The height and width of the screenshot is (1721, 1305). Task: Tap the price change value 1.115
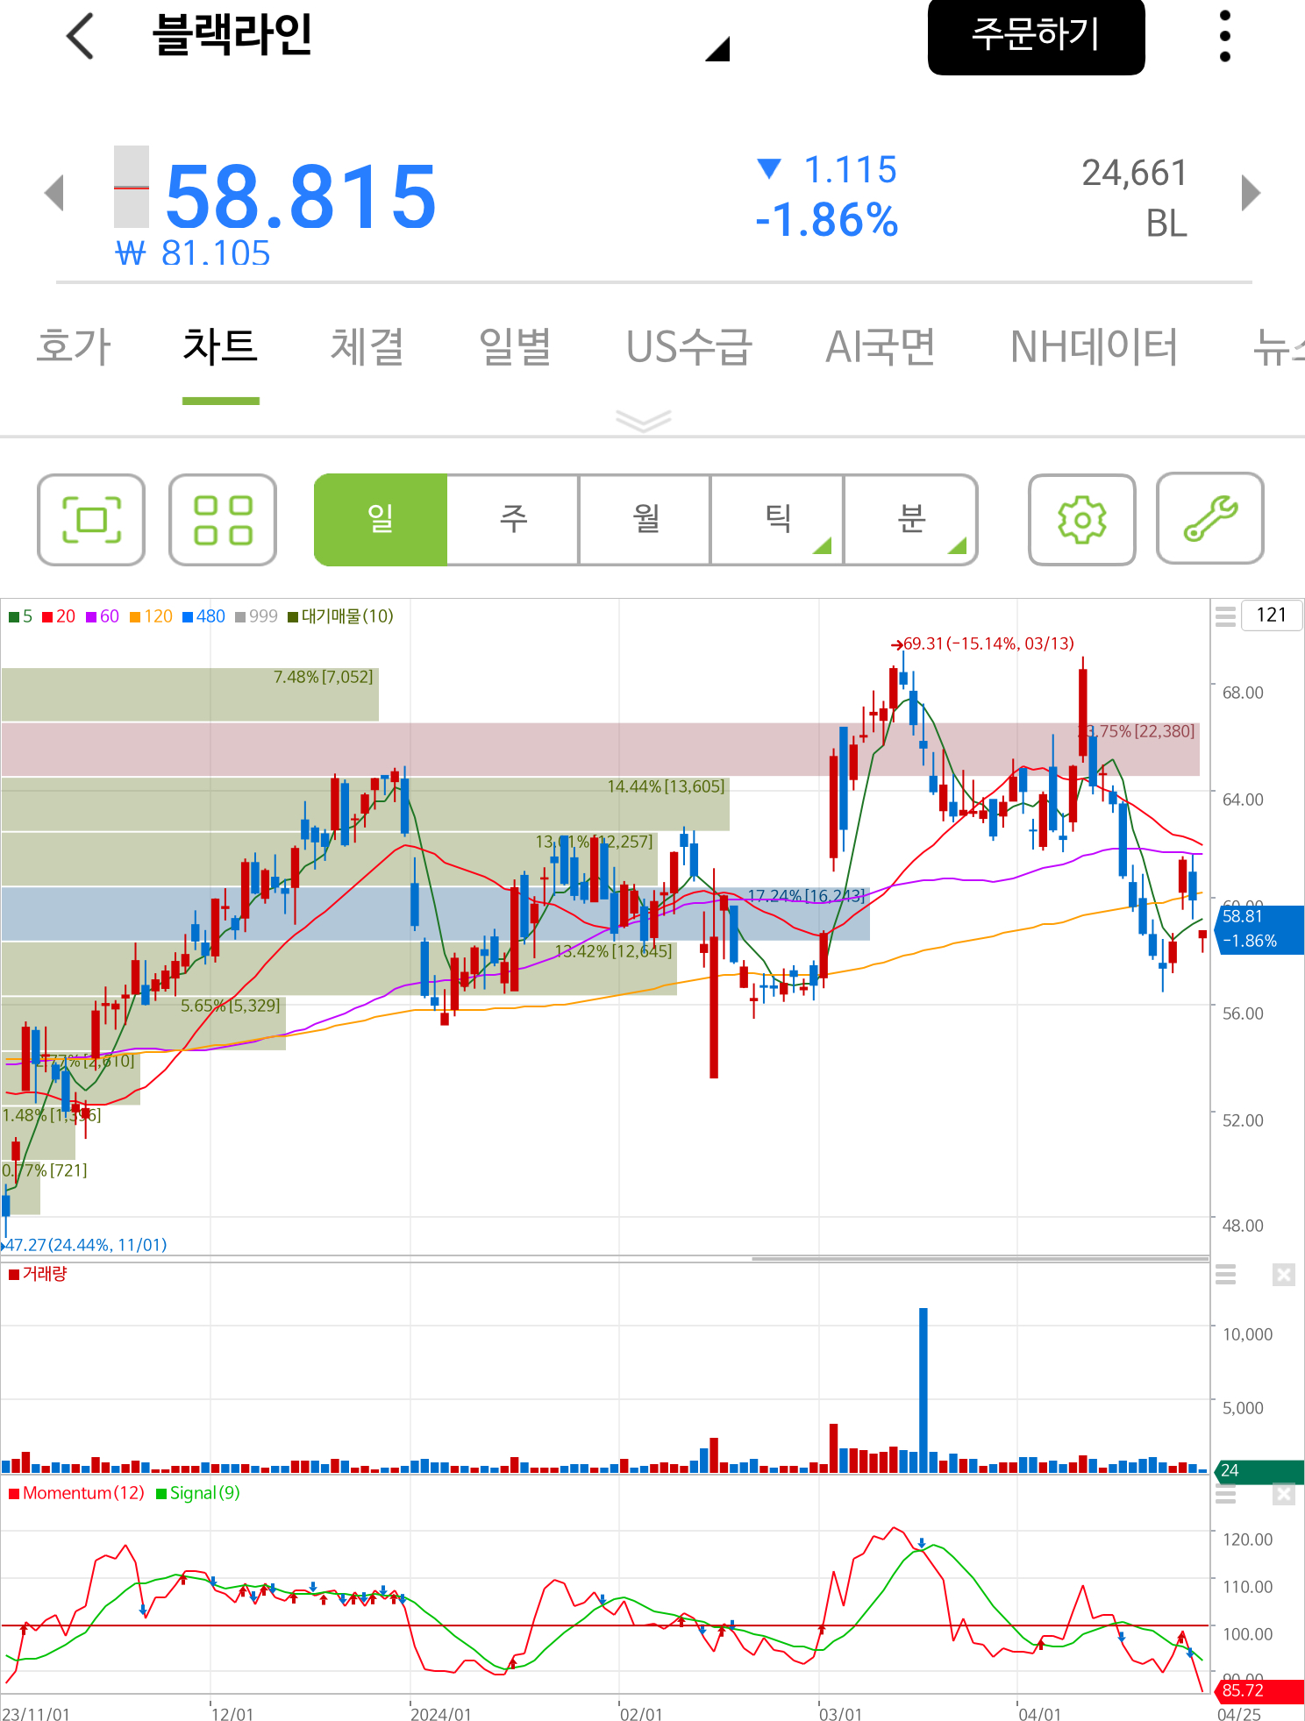850,170
